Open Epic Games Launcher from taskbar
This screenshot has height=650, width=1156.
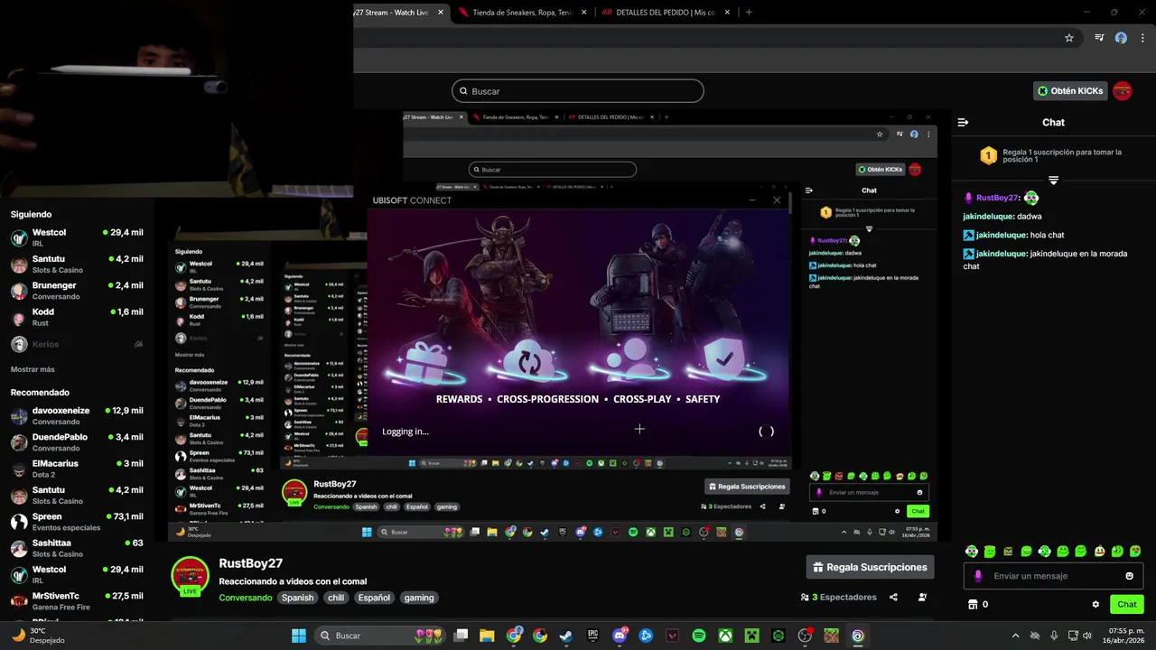592,636
